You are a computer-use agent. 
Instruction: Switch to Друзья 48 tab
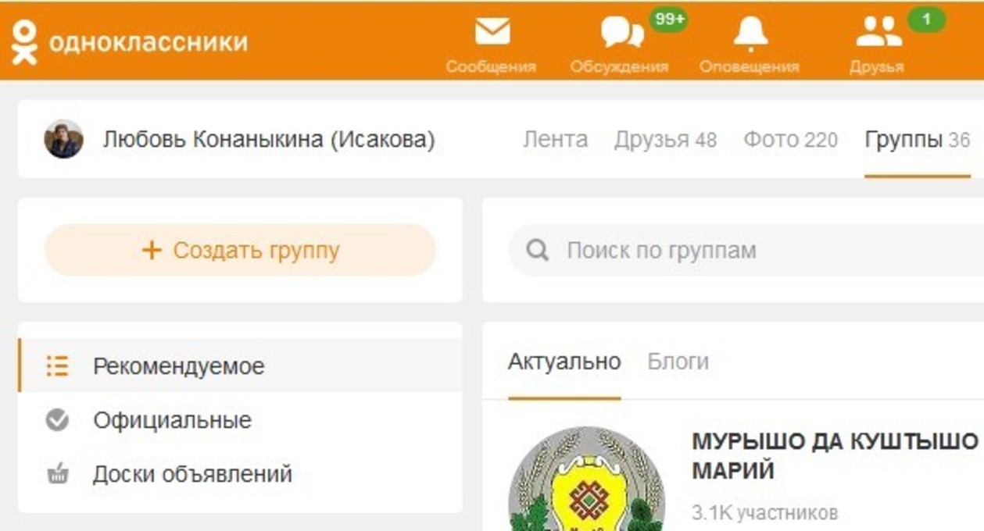click(x=665, y=140)
